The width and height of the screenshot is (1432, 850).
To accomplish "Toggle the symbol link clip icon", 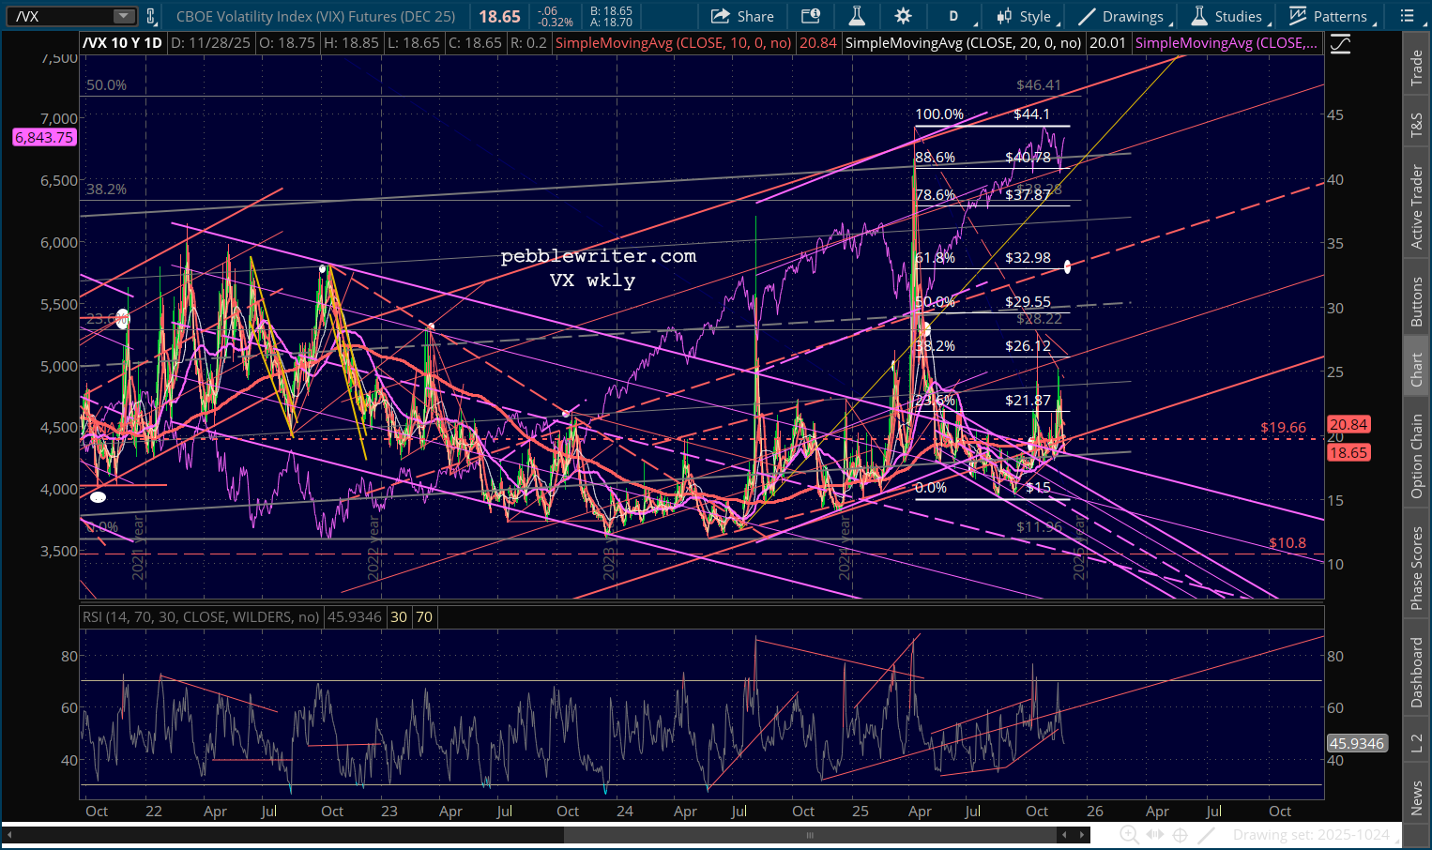I will click(x=151, y=16).
